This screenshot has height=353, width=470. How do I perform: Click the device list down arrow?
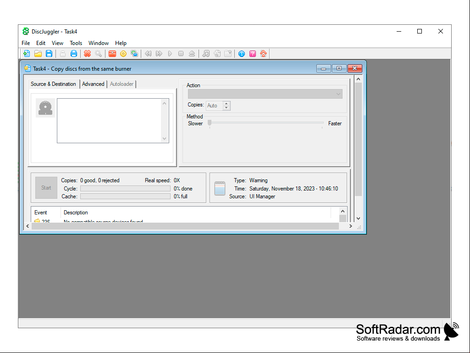coord(164,138)
